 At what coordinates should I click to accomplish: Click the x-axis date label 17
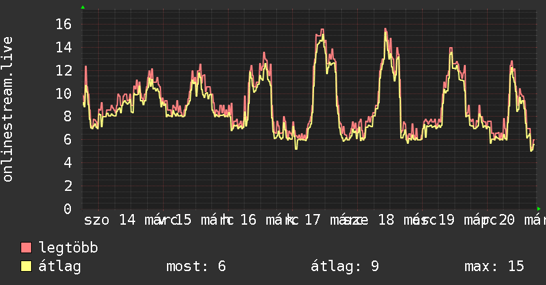(x=312, y=220)
